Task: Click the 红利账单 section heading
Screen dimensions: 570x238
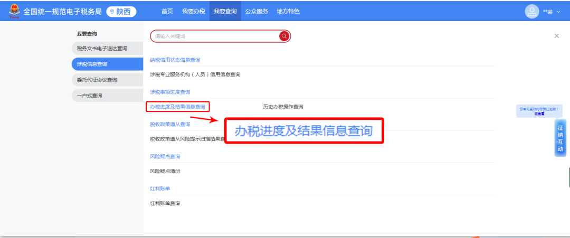Action: [160, 189]
